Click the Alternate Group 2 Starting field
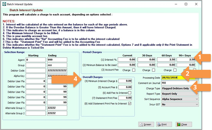 tap(36, 113)
